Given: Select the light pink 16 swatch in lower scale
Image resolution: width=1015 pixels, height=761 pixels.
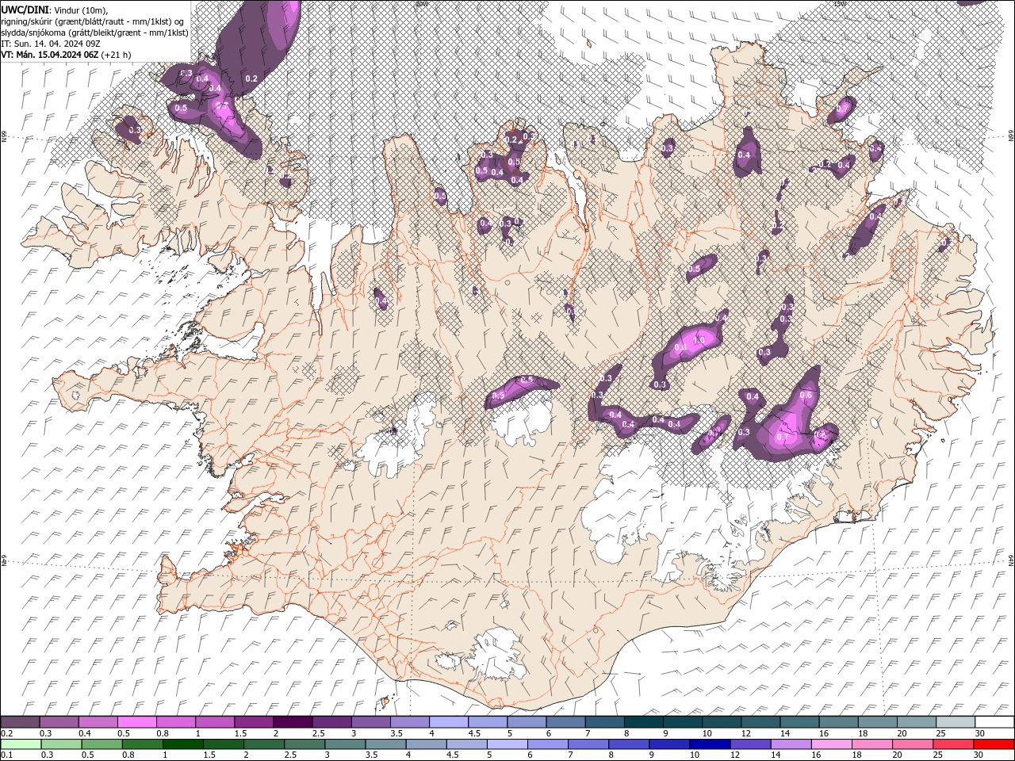Looking at the screenshot, I should (832, 744).
